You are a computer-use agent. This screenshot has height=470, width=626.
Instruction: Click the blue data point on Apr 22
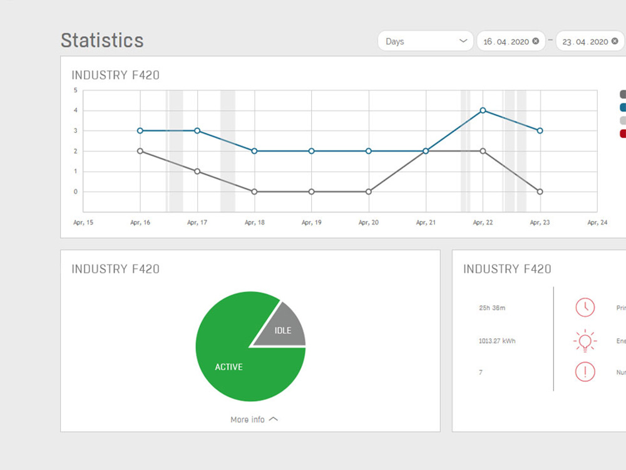tap(483, 110)
